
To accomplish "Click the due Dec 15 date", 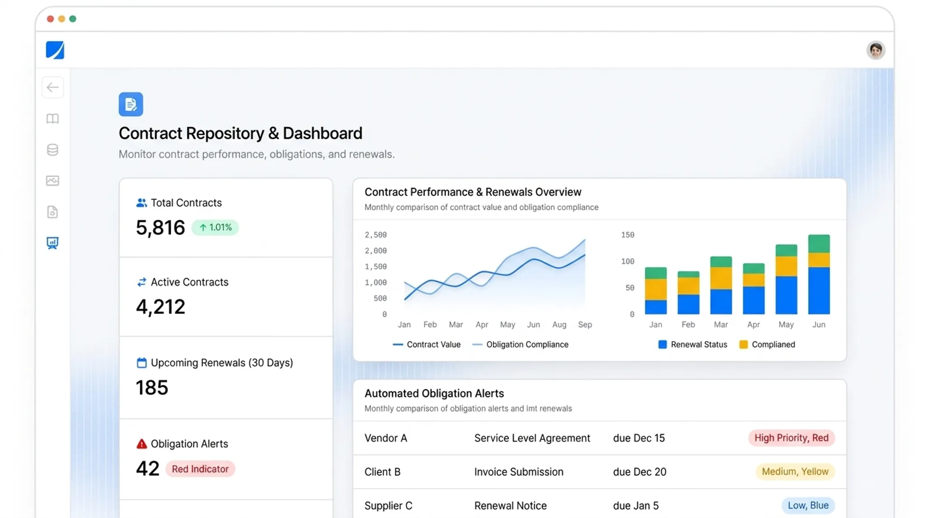I will coord(639,438).
